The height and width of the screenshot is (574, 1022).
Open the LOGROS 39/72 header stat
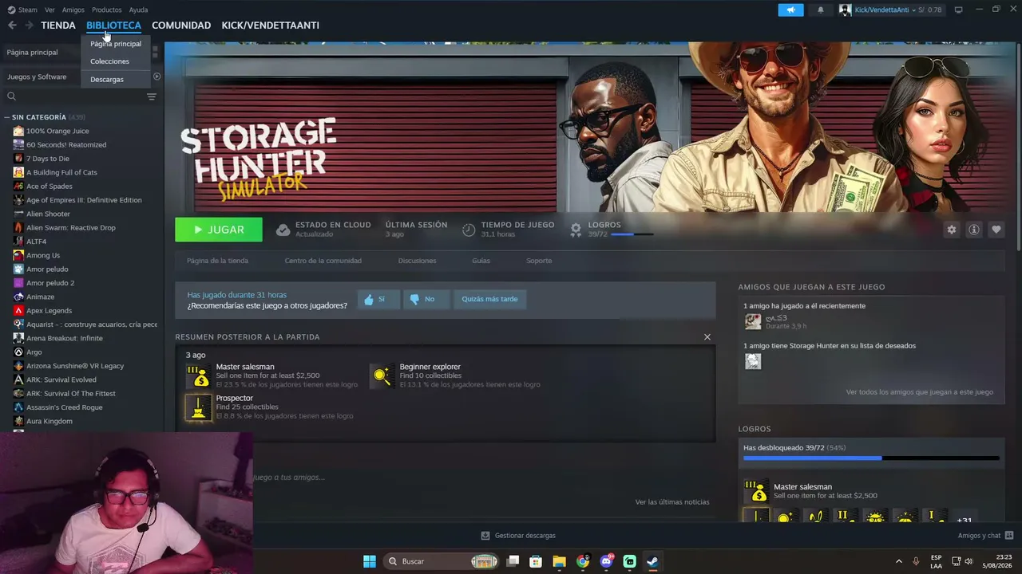click(x=611, y=230)
